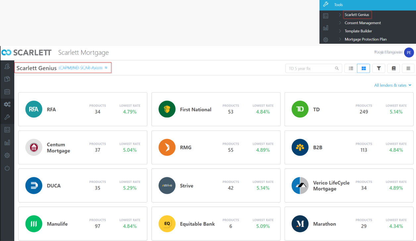Click the book icon toolbar button

[x=393, y=68]
